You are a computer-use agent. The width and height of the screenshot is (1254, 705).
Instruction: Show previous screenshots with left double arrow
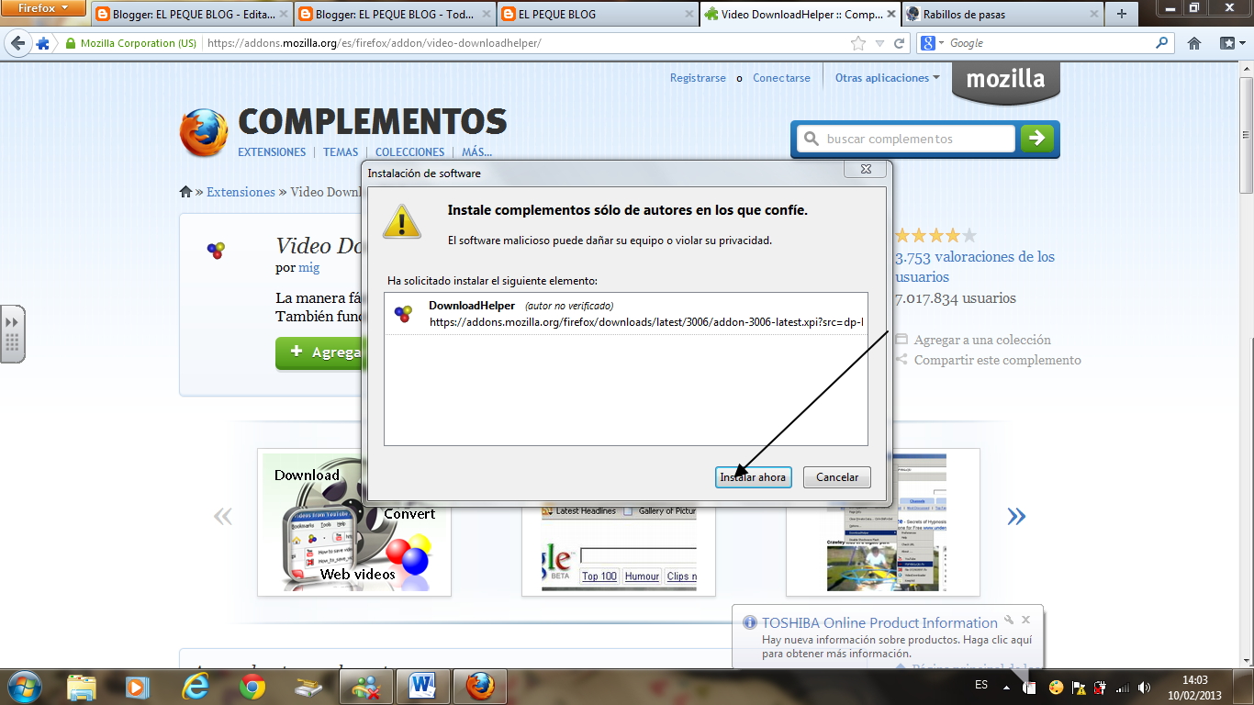223,516
